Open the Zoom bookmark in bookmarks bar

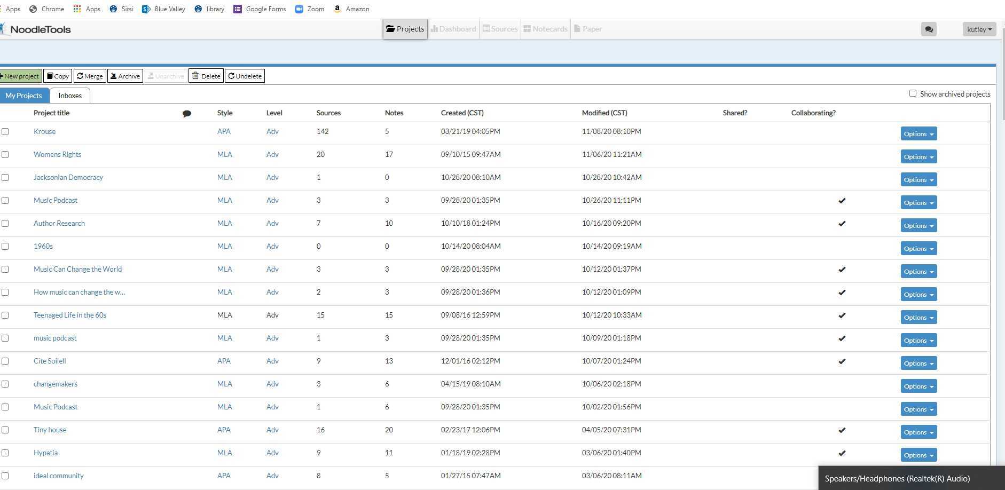coord(310,9)
